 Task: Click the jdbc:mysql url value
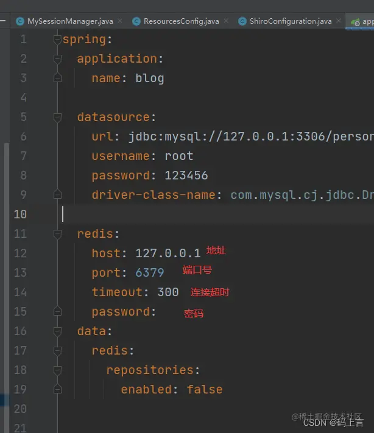(251, 136)
